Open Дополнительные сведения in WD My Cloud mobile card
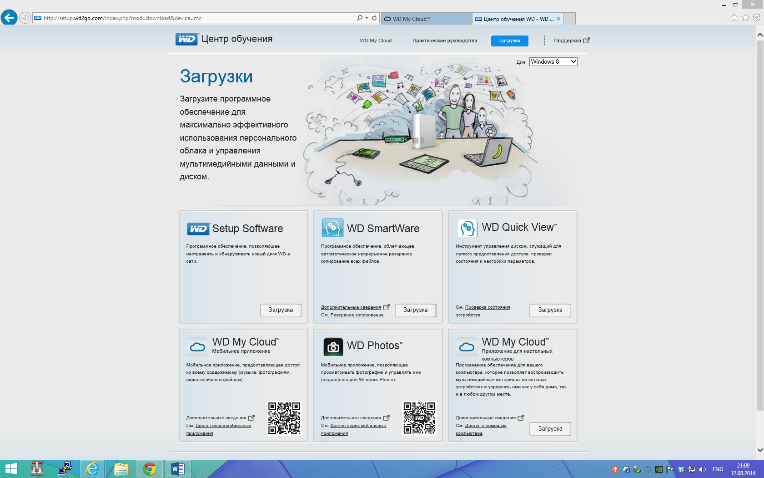764x478 pixels. pyautogui.click(x=216, y=418)
